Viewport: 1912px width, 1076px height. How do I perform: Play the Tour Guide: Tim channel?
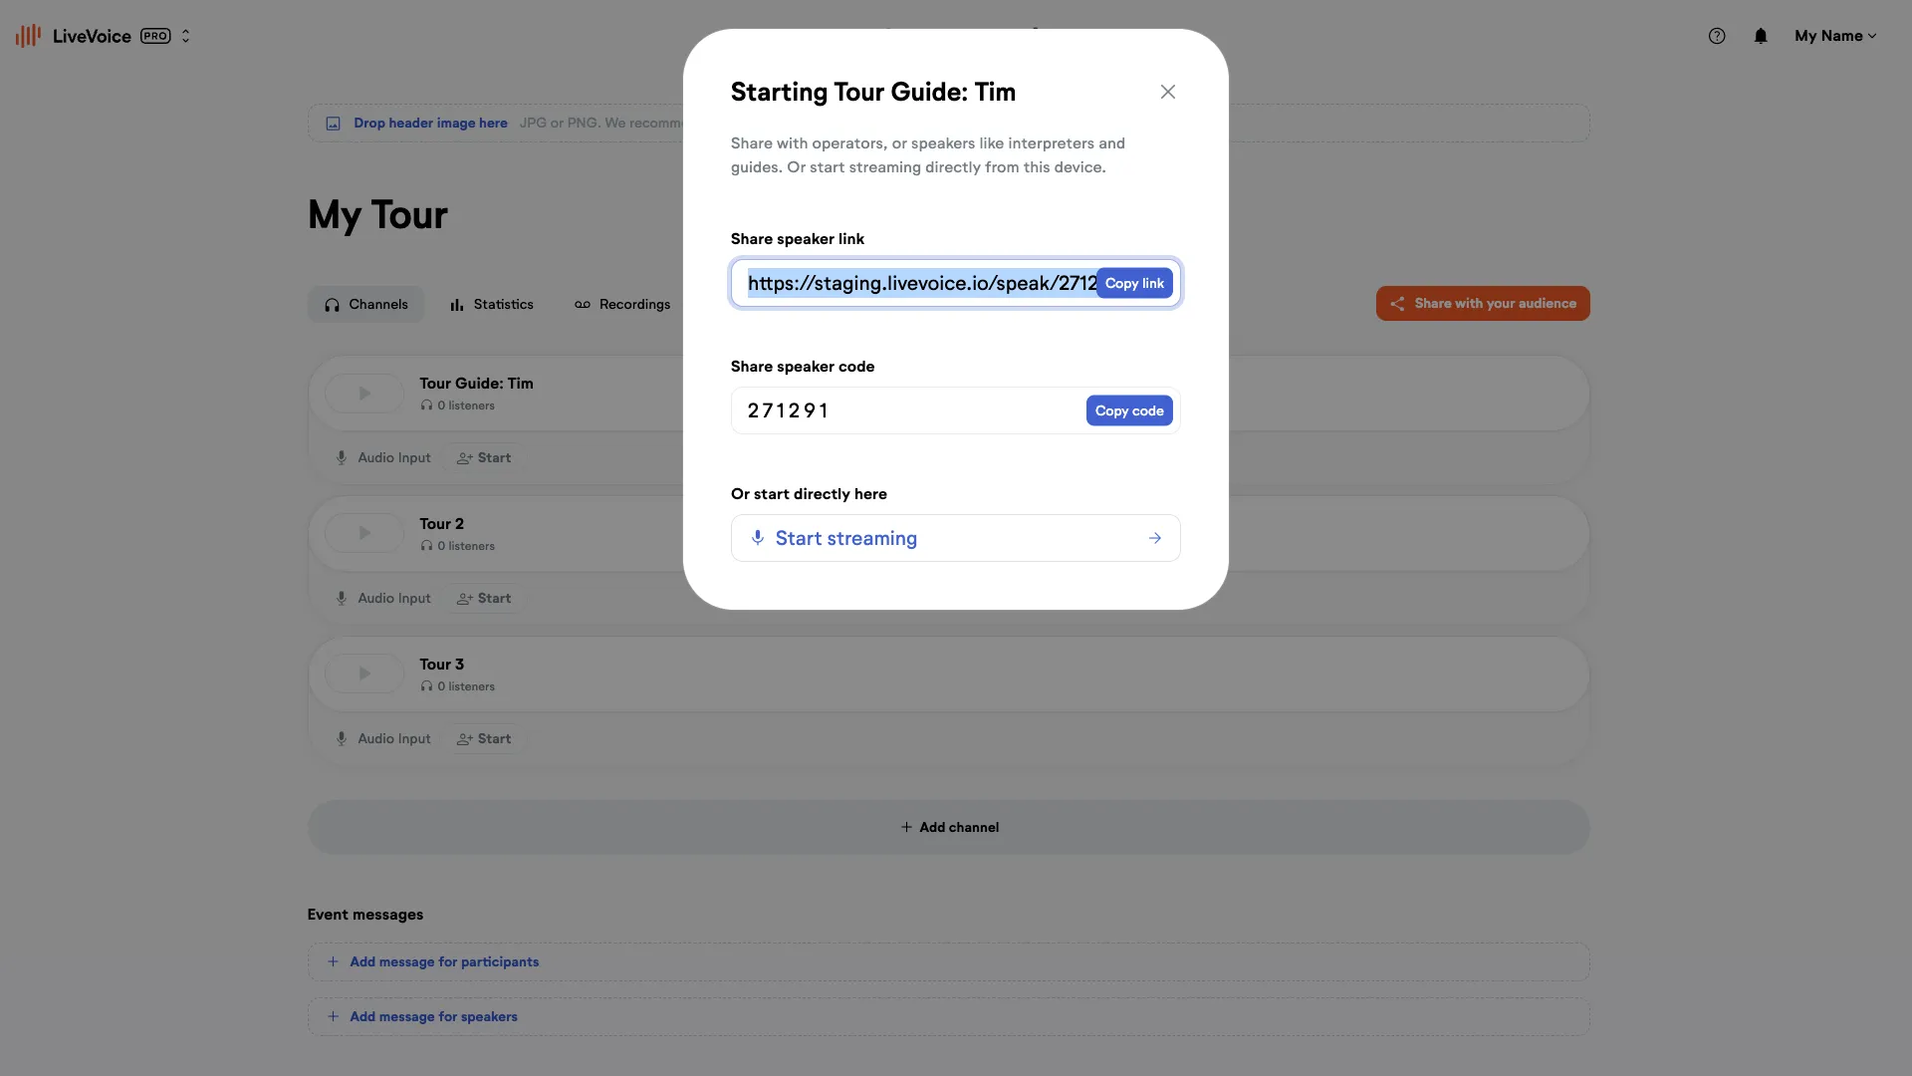[364, 394]
